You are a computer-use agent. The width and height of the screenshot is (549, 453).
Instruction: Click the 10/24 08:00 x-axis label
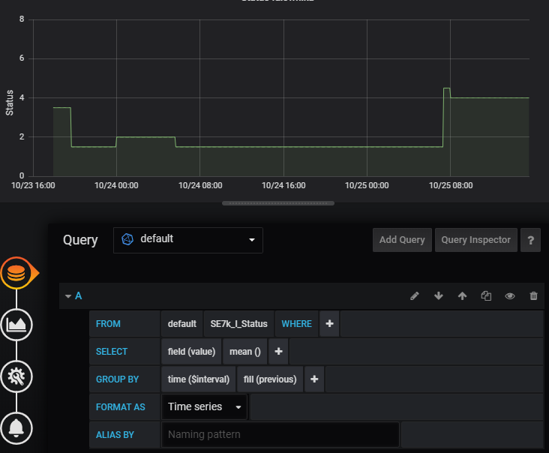[200, 185]
